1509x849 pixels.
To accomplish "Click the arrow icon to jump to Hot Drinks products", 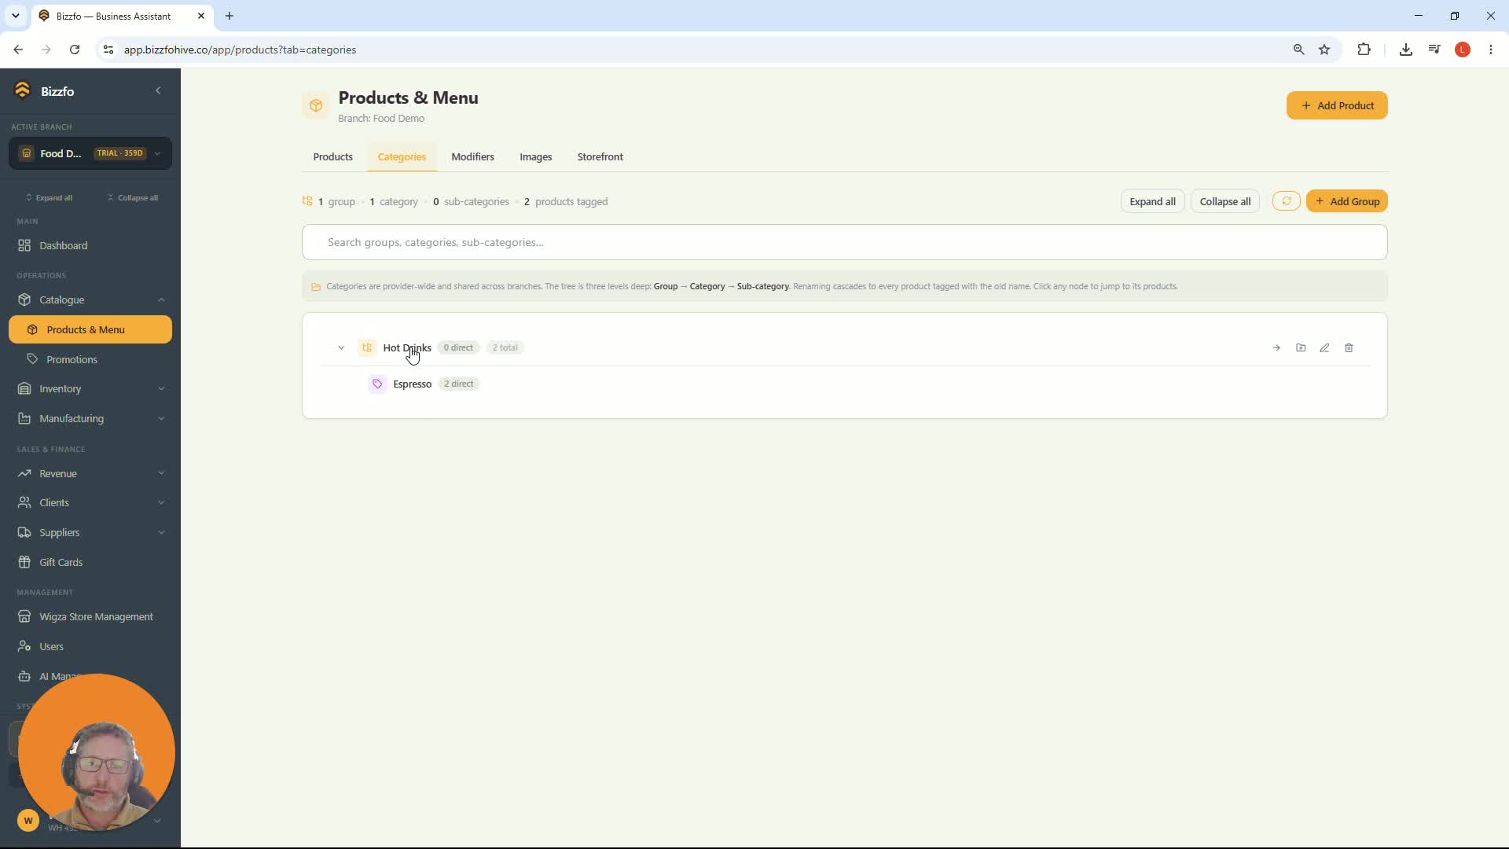I will [1276, 347].
